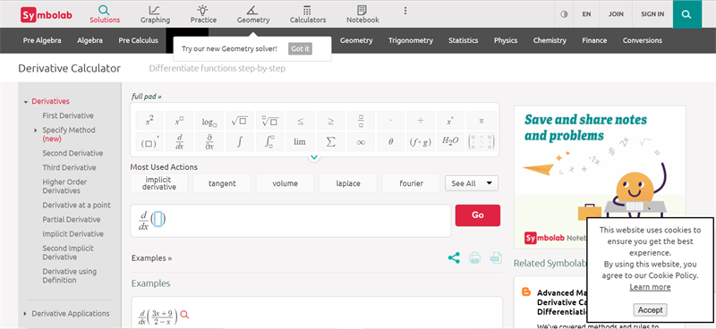
Task: Select Statistics menu item
Action: point(463,40)
